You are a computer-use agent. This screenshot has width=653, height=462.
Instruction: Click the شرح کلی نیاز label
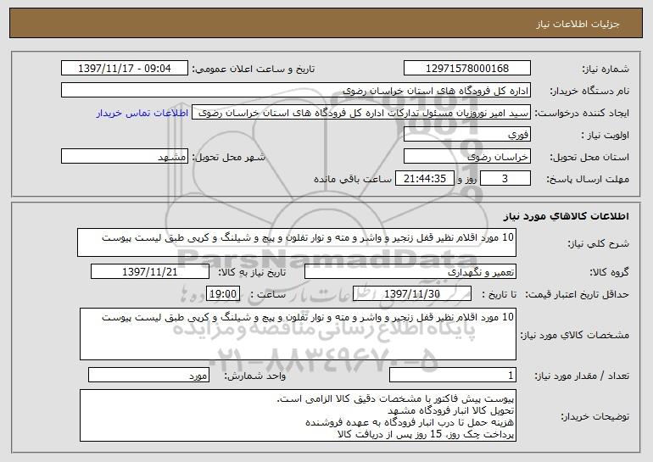click(599, 243)
